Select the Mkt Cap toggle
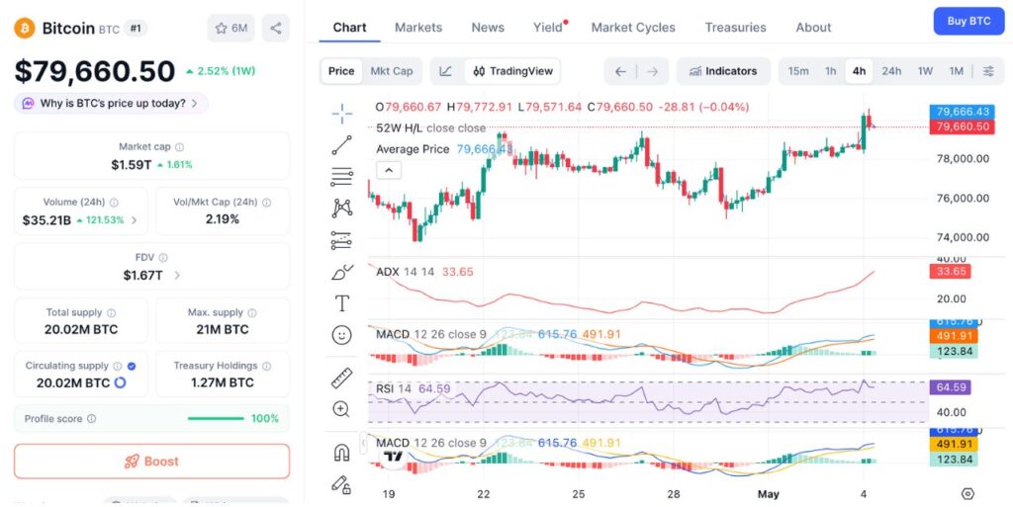1013x507 pixels. point(392,71)
